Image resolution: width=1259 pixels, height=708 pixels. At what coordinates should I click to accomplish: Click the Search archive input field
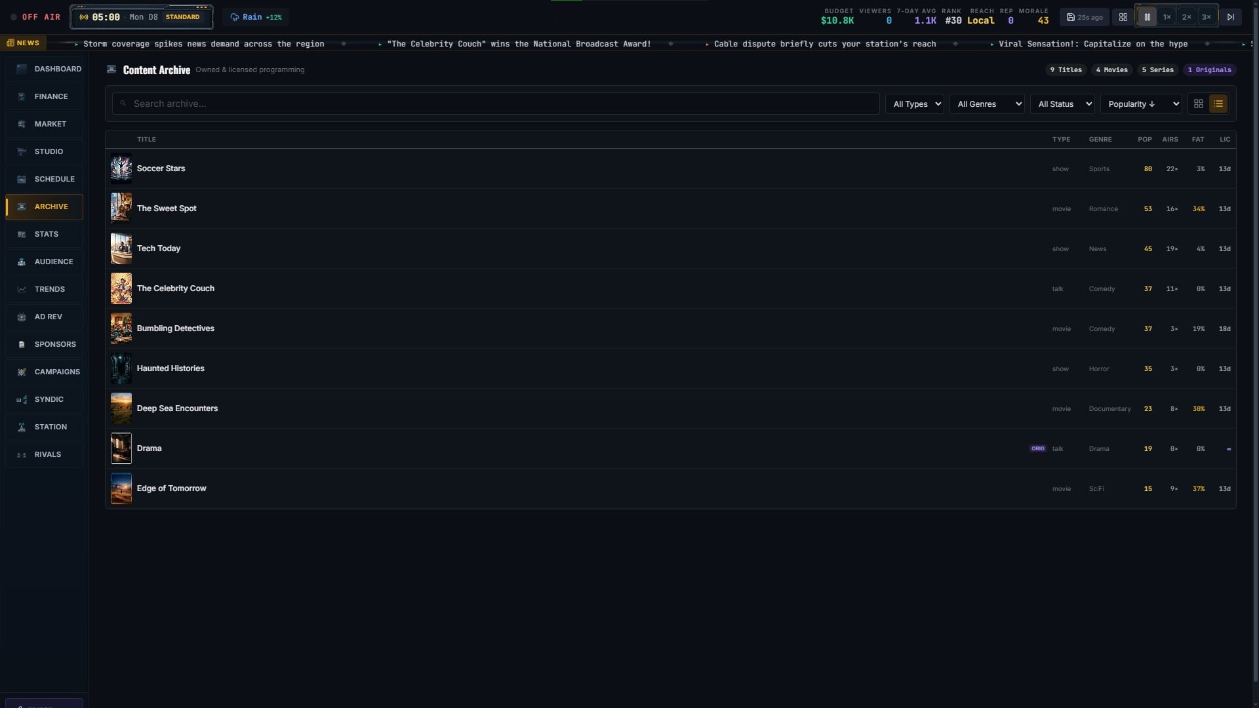[x=496, y=104]
